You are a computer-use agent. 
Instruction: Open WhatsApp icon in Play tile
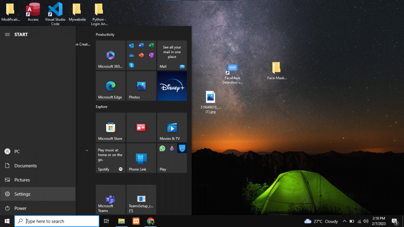(x=162, y=148)
